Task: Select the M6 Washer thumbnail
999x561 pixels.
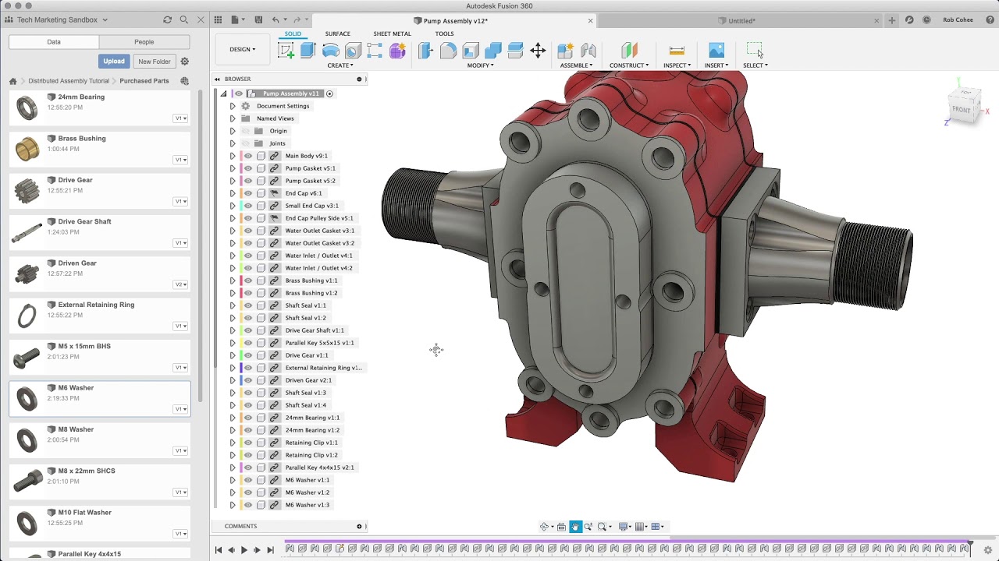Action: pos(27,399)
